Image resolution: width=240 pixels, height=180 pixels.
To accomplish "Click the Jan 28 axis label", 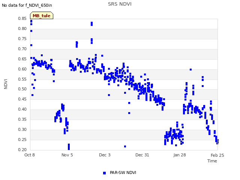I will [180, 155].
